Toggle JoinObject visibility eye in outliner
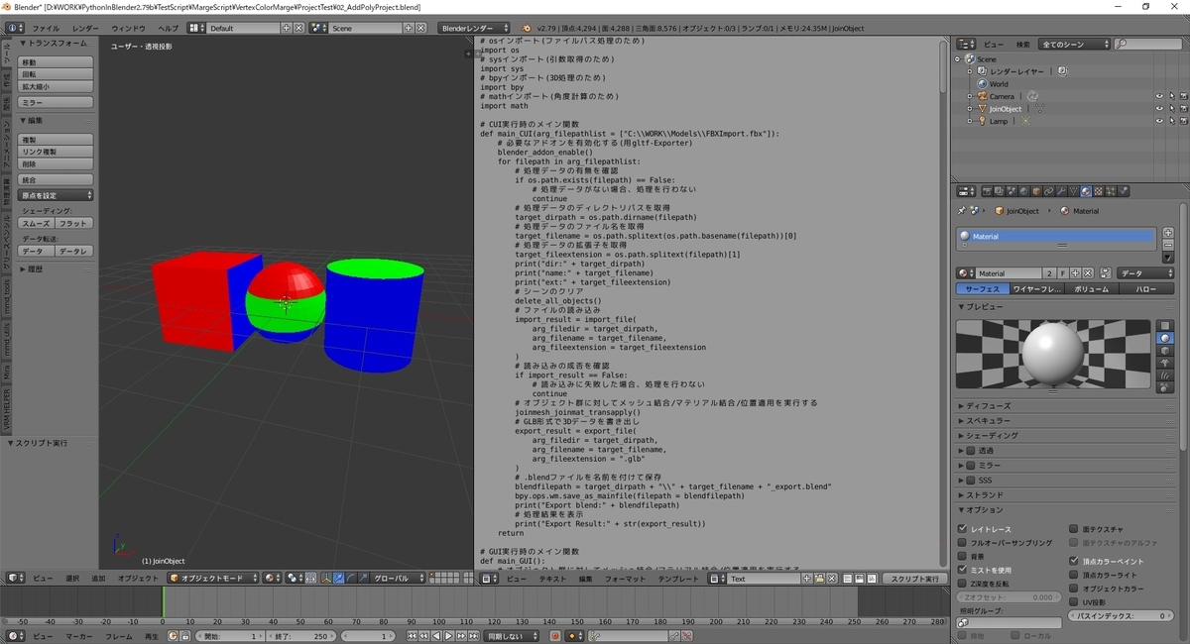 click(x=1158, y=109)
